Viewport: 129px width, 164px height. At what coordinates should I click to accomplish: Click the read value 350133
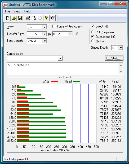(x=116, y=141)
